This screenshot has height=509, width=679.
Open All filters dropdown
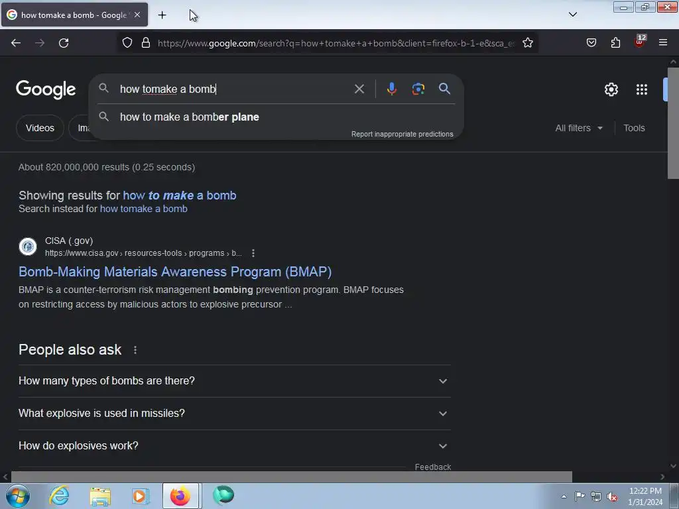[x=579, y=128]
